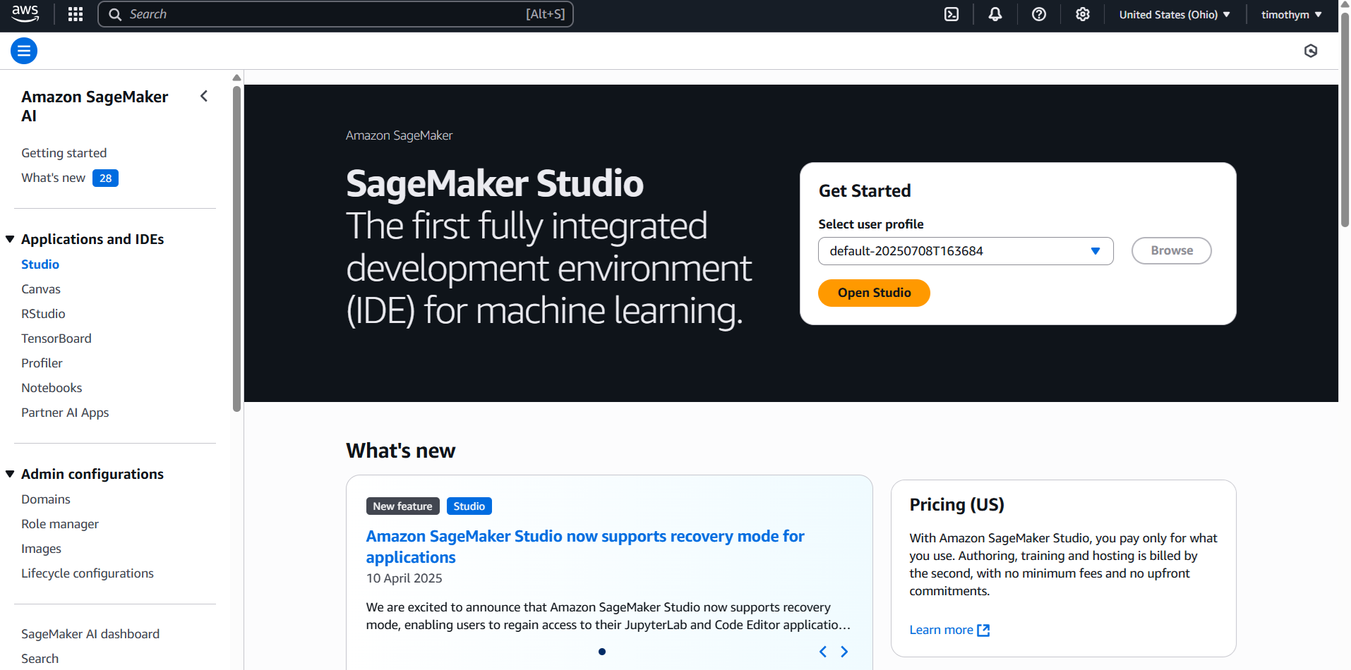Image resolution: width=1351 pixels, height=670 pixels.
Task: Open Images under Admin configurations
Action: tap(41, 549)
